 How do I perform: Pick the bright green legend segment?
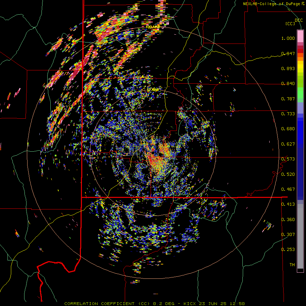(x=300, y=93)
